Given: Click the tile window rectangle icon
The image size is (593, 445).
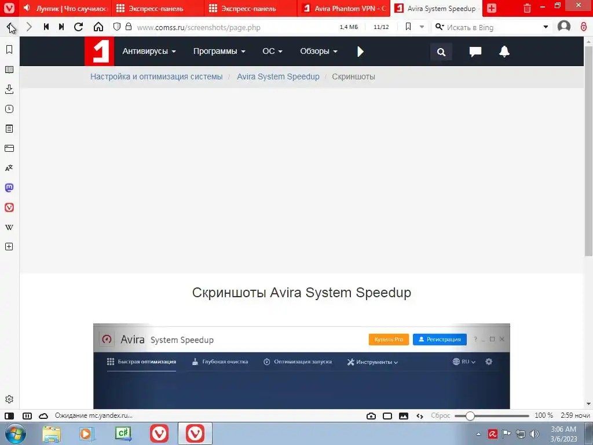Looking at the screenshot, I should [387, 416].
